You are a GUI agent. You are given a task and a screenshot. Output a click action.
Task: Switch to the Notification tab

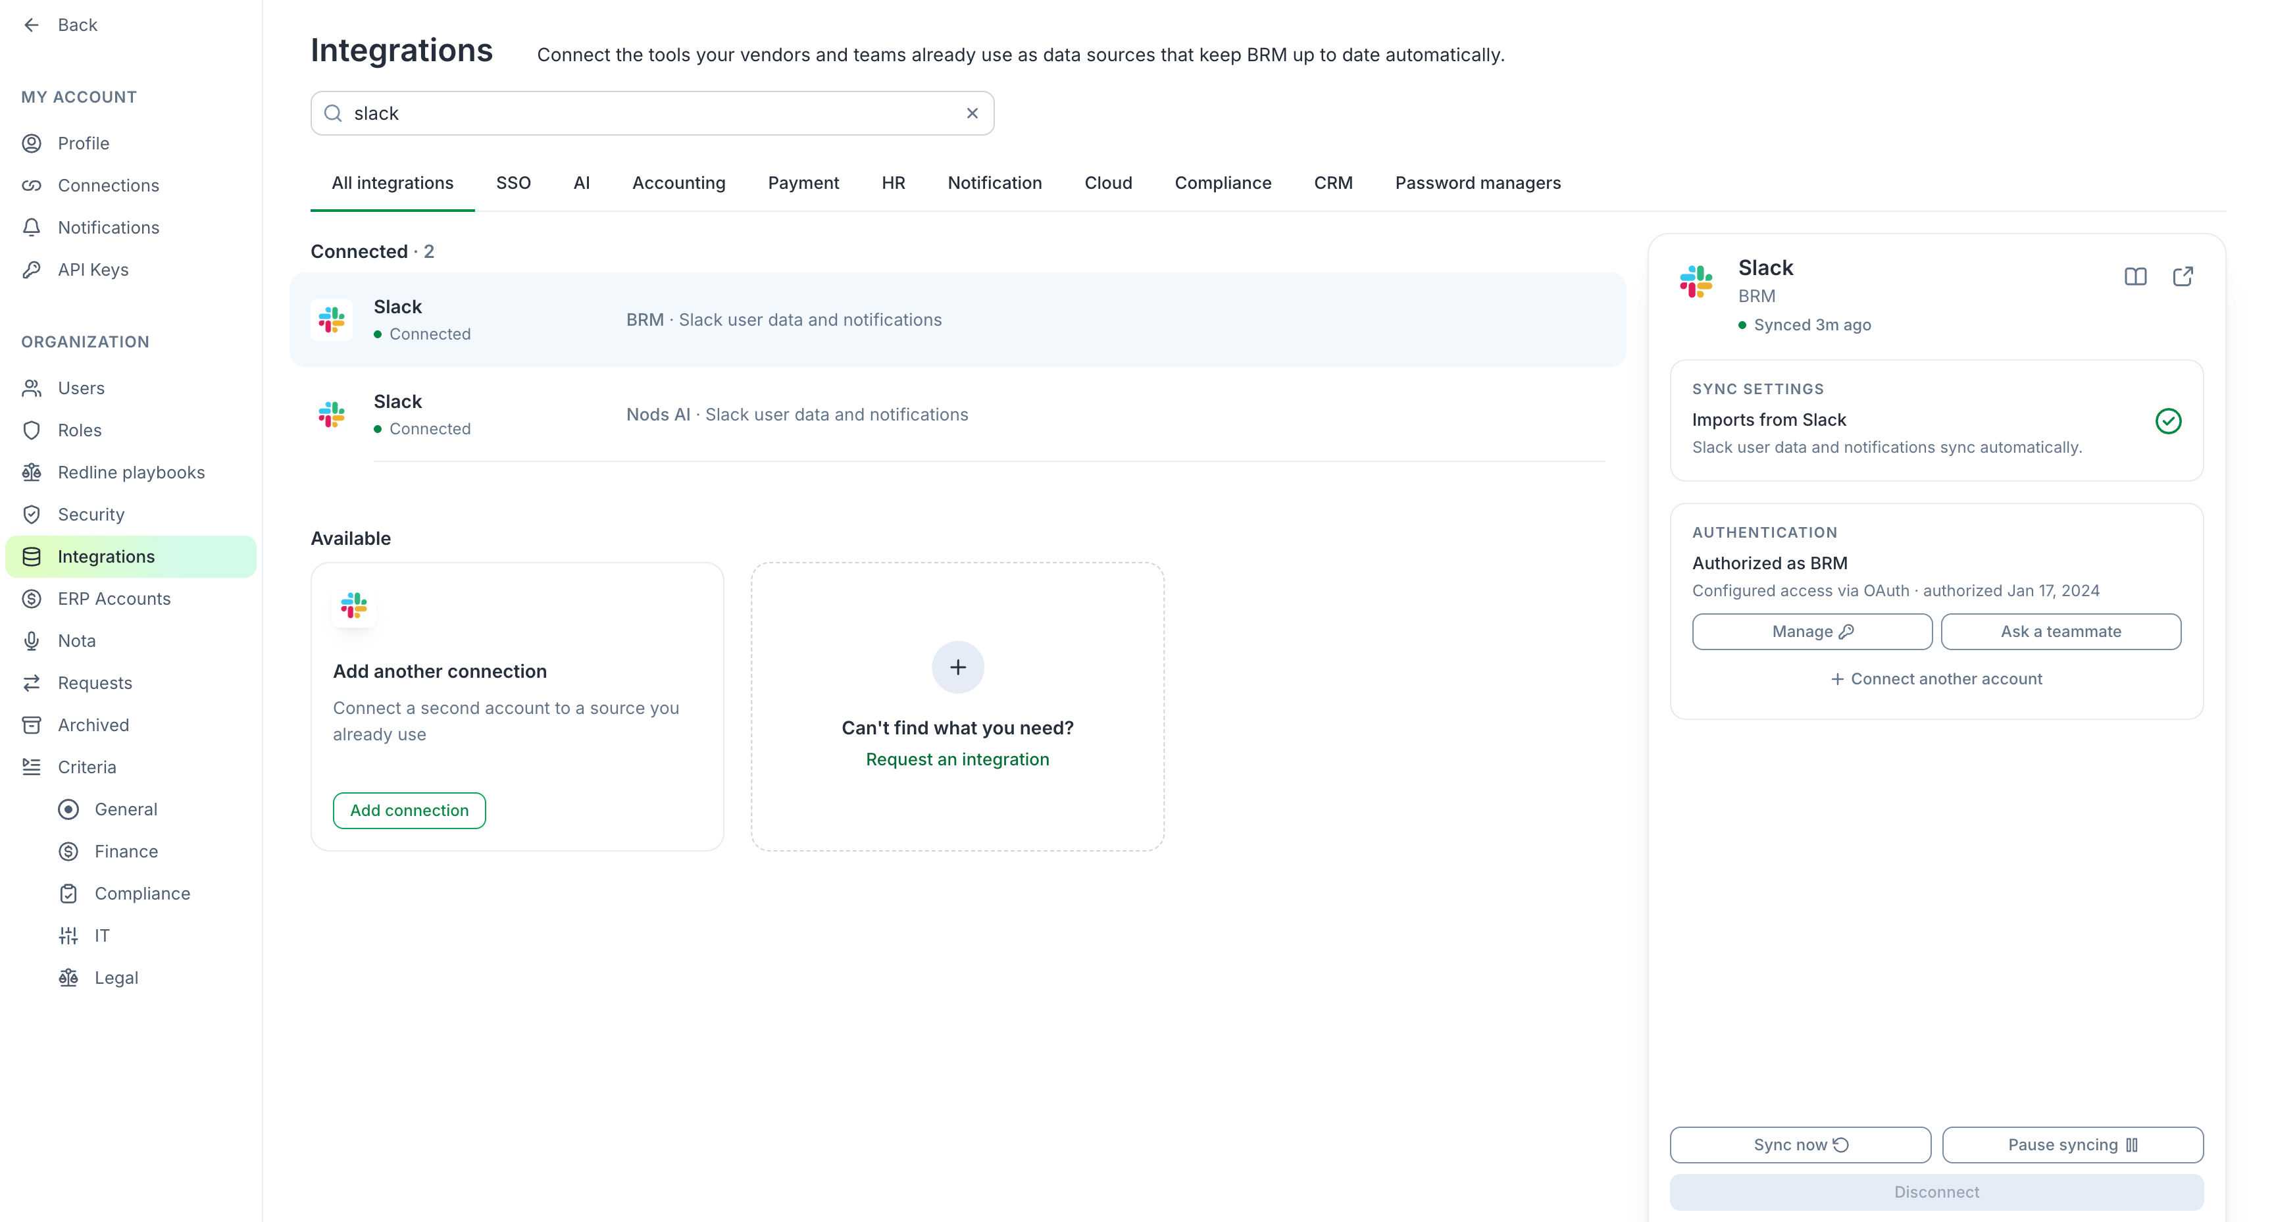(x=995, y=183)
